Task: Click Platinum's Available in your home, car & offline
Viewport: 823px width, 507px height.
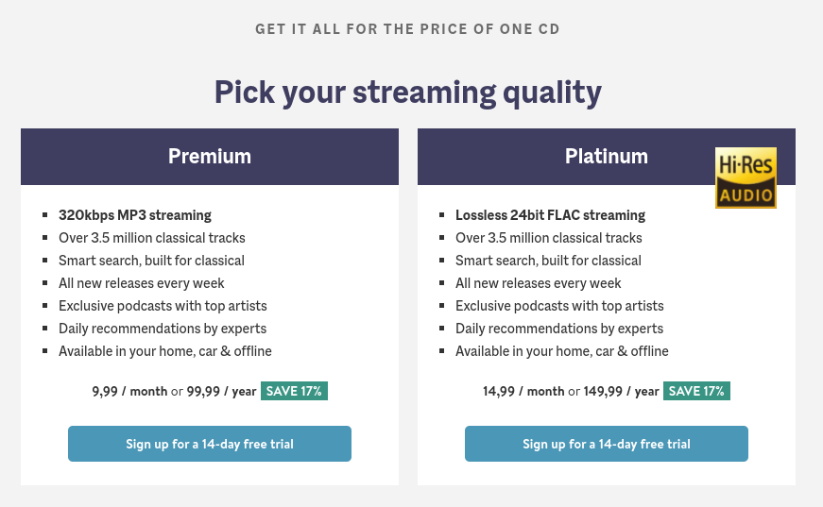Action: click(562, 351)
